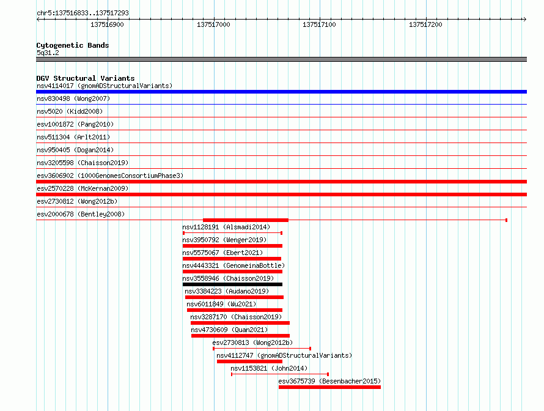The image size is (544, 411).
Task: Click the chr5:137516833..137517293 coordinate label
Action: point(83,13)
